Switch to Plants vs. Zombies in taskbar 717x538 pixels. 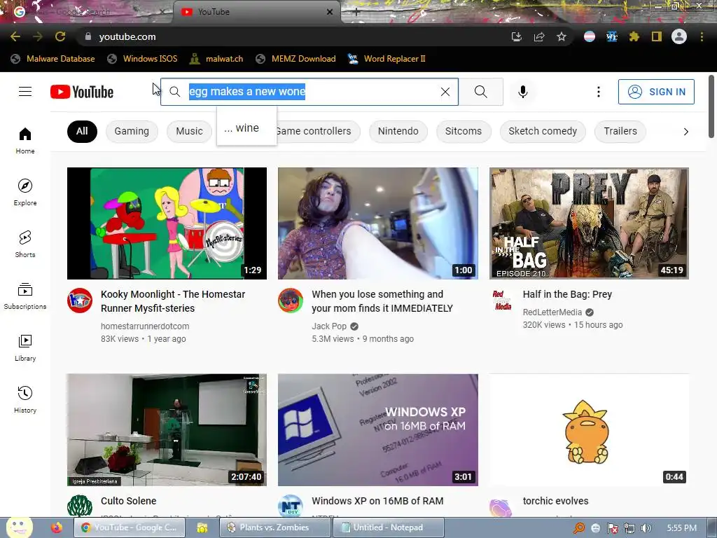[274, 527]
